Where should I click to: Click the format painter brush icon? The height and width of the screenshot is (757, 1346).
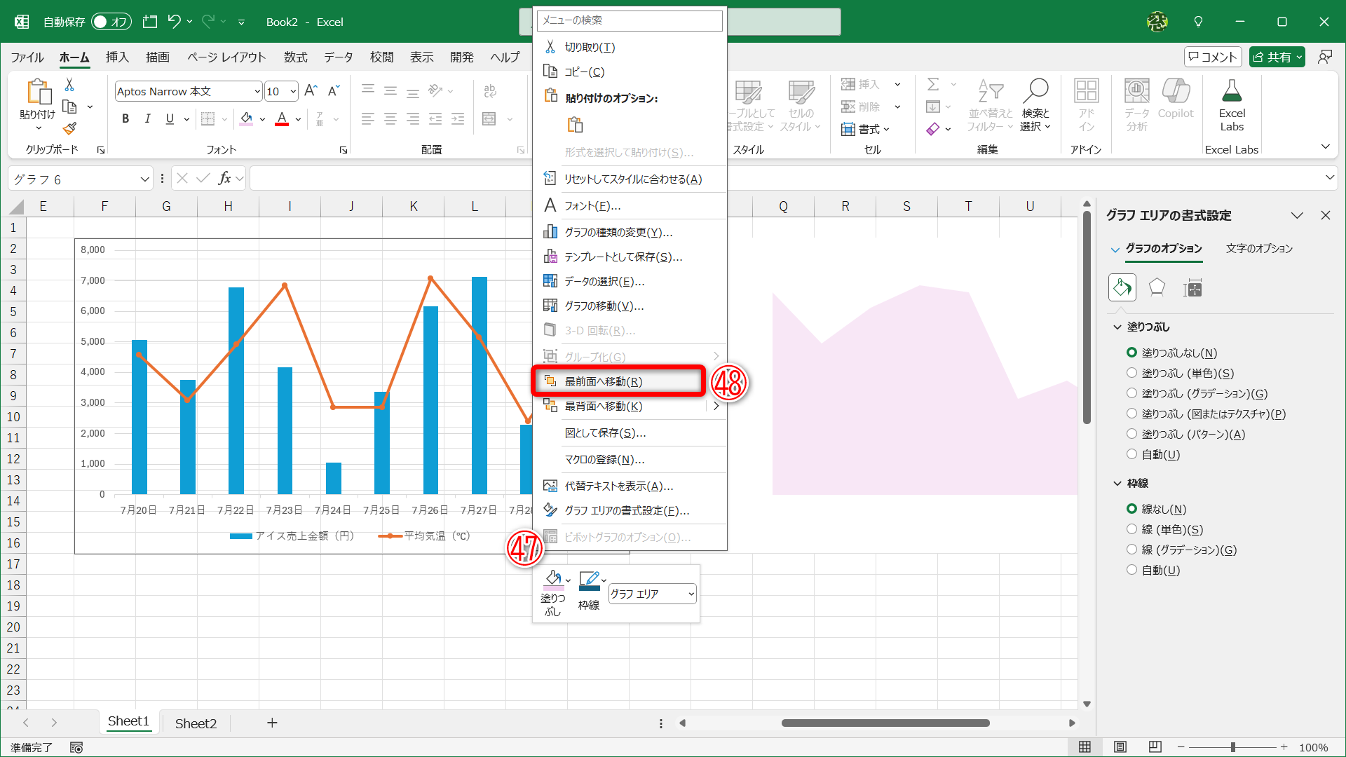(x=69, y=128)
